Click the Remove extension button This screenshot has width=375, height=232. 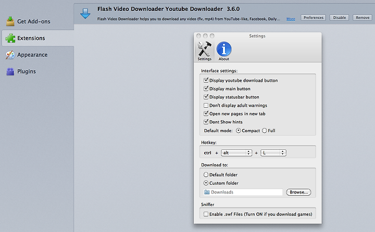tap(362, 18)
